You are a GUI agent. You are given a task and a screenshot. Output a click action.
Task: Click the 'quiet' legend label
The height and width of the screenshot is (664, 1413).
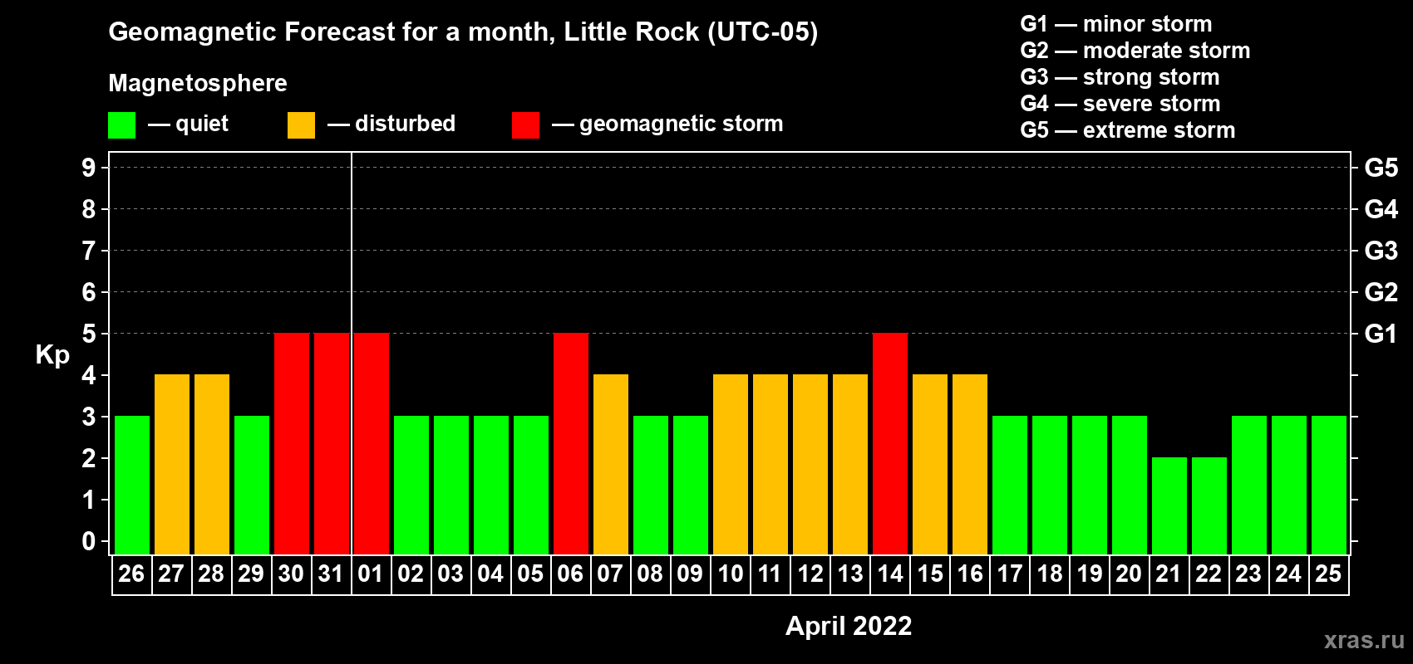coord(202,124)
